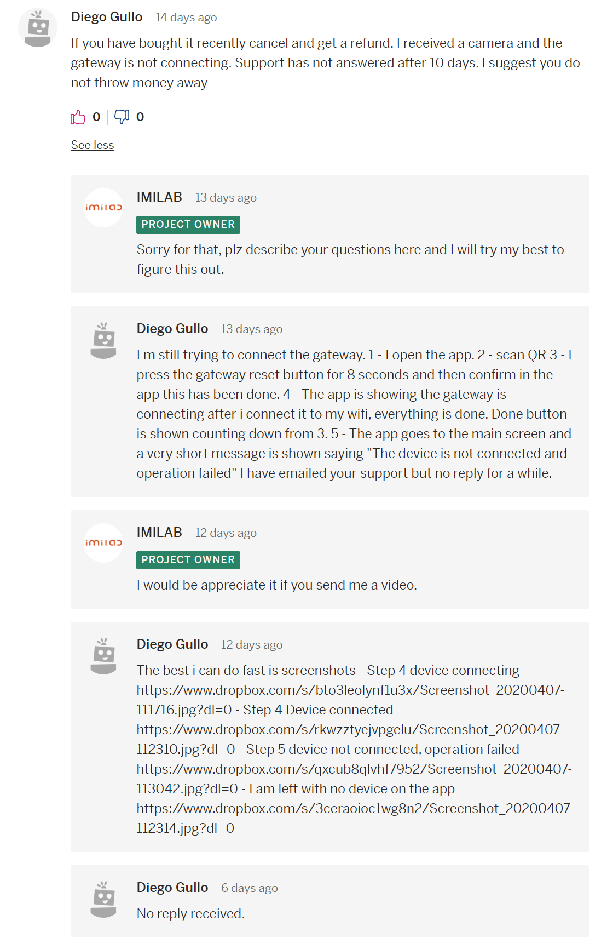Click the thumbs-down dislike icon
Viewport: 607px width, 949px height.
[x=122, y=117]
